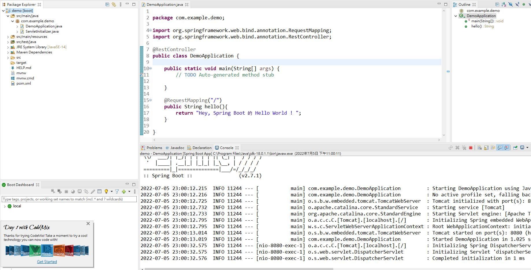Open the Display Selected Console dropdown arrow
Screen dimensions: 531x270
pyautogui.click(x=527, y=148)
